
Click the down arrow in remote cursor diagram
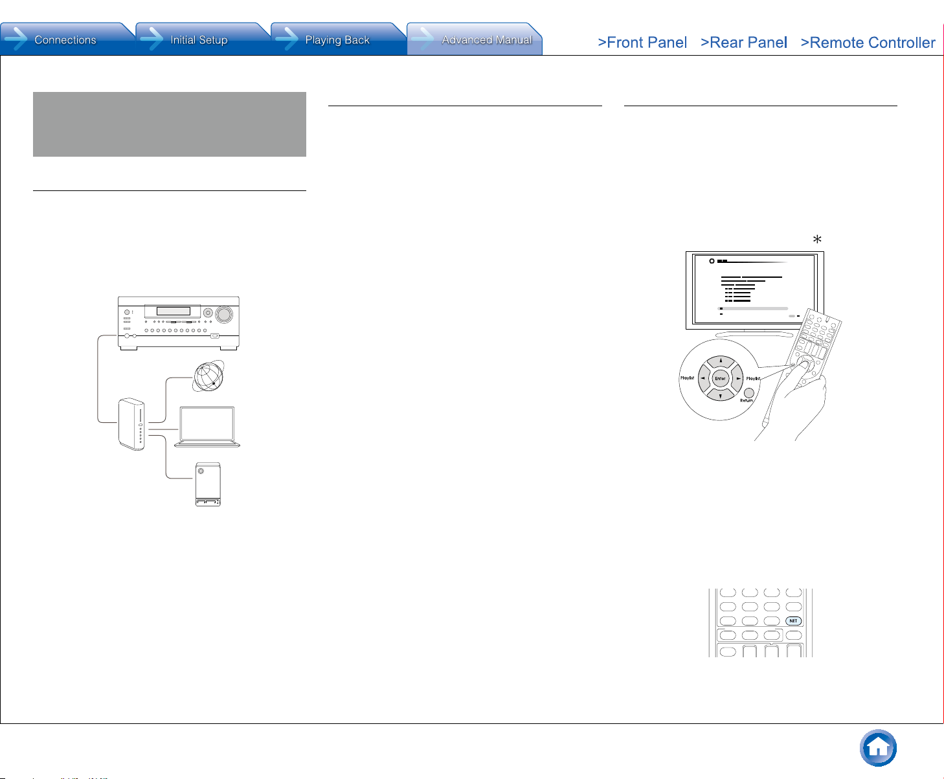point(721,394)
